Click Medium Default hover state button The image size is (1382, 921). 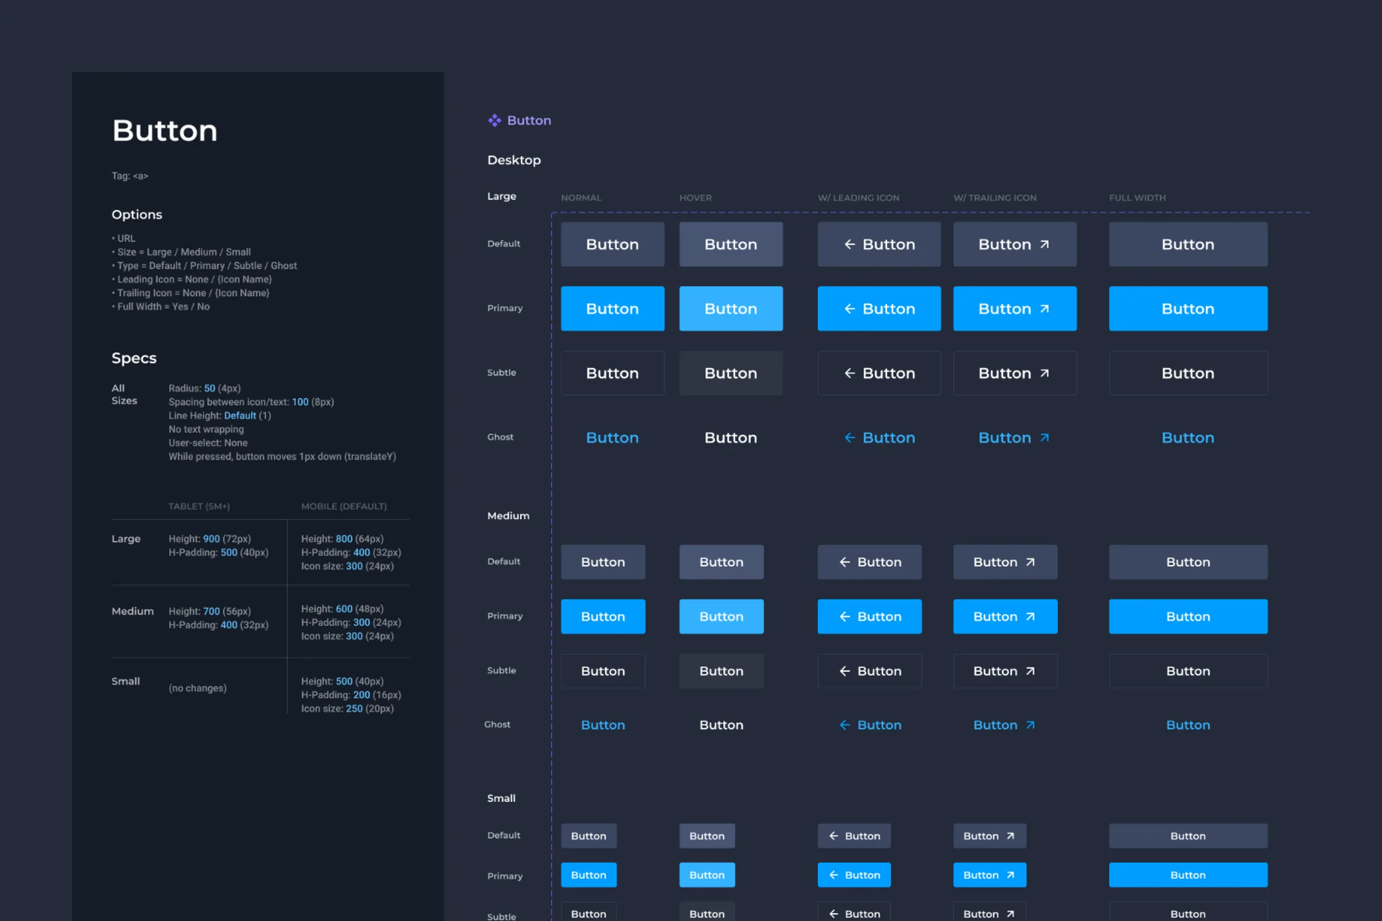click(721, 562)
